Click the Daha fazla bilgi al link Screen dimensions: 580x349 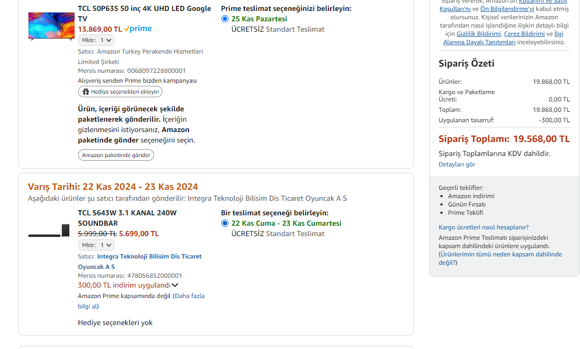coord(190,296)
